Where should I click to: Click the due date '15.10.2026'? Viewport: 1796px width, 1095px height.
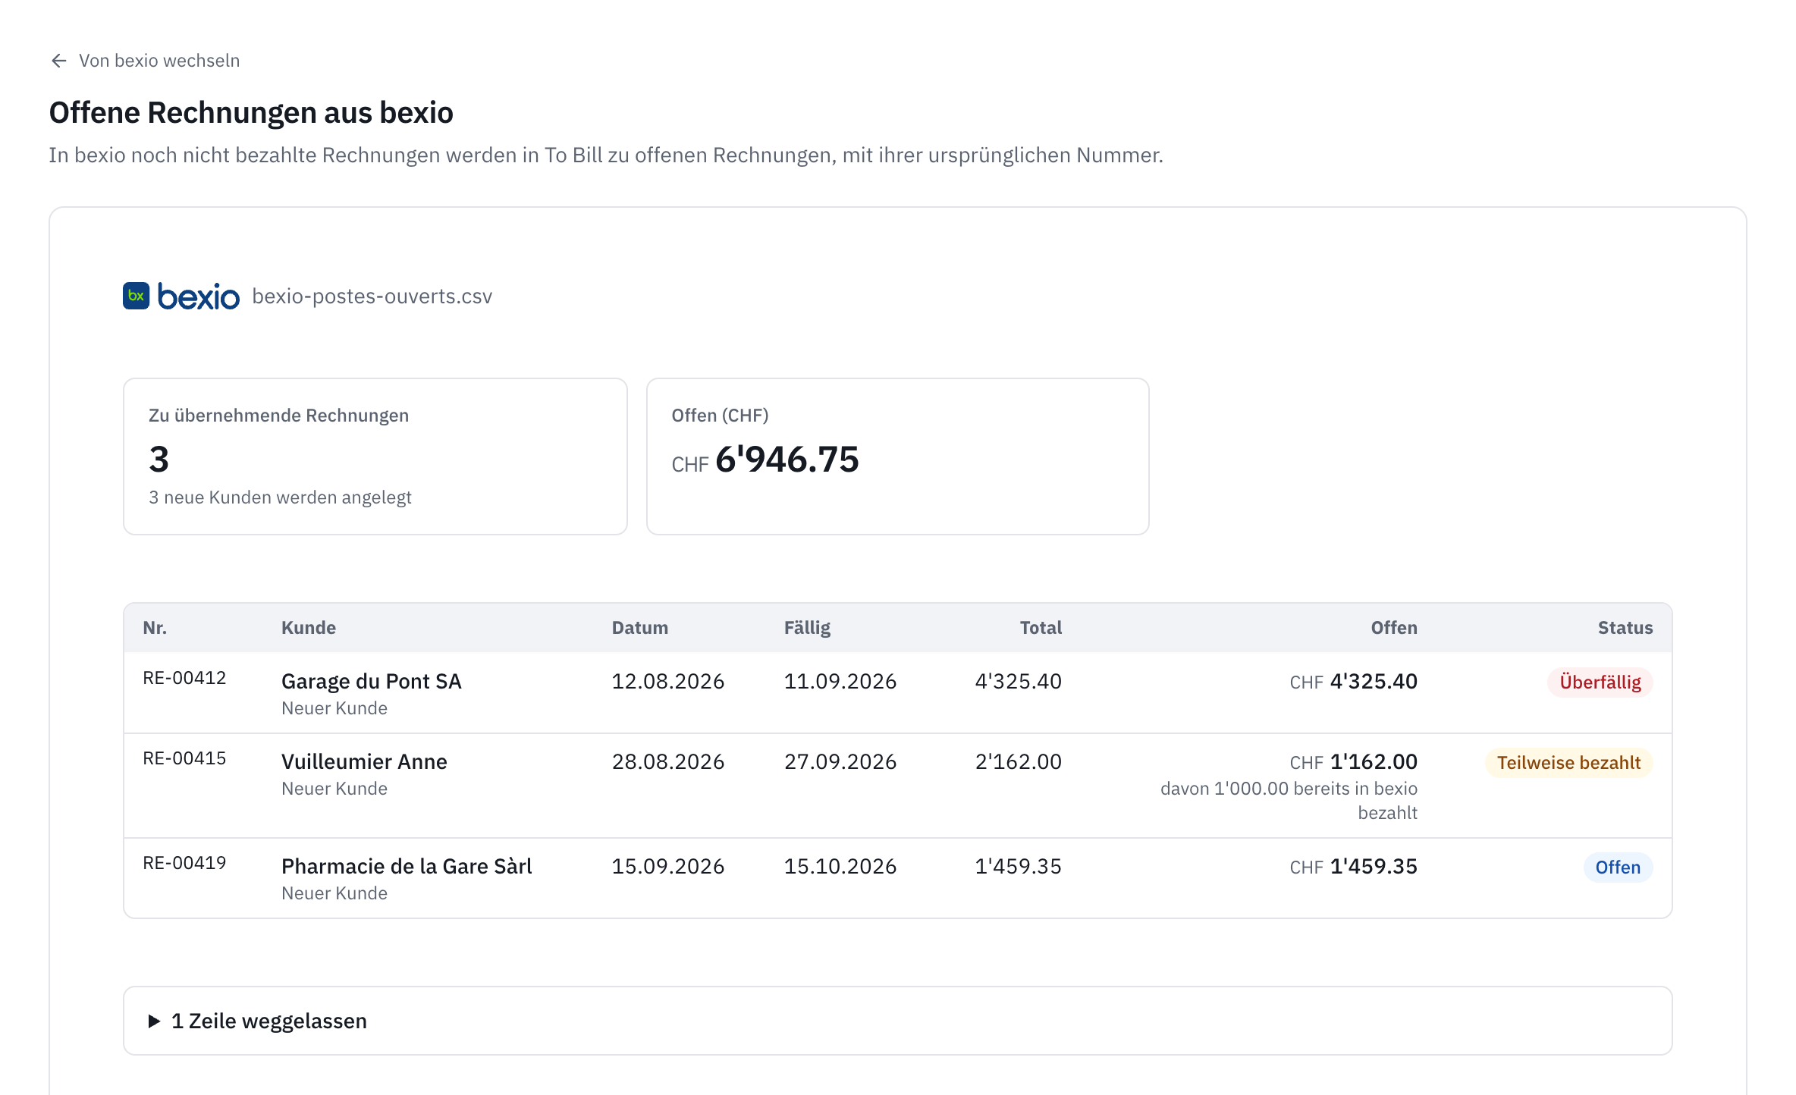click(840, 866)
